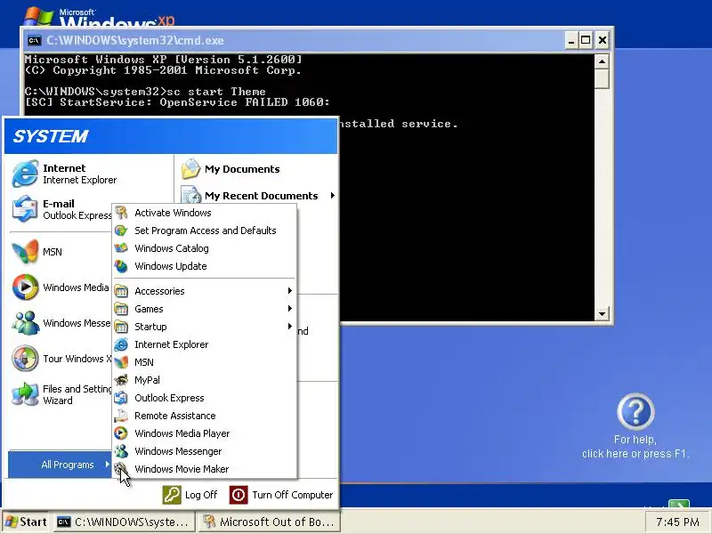Click Windows Media Player icon in All Programs
This screenshot has width=712, height=534.
121,433
